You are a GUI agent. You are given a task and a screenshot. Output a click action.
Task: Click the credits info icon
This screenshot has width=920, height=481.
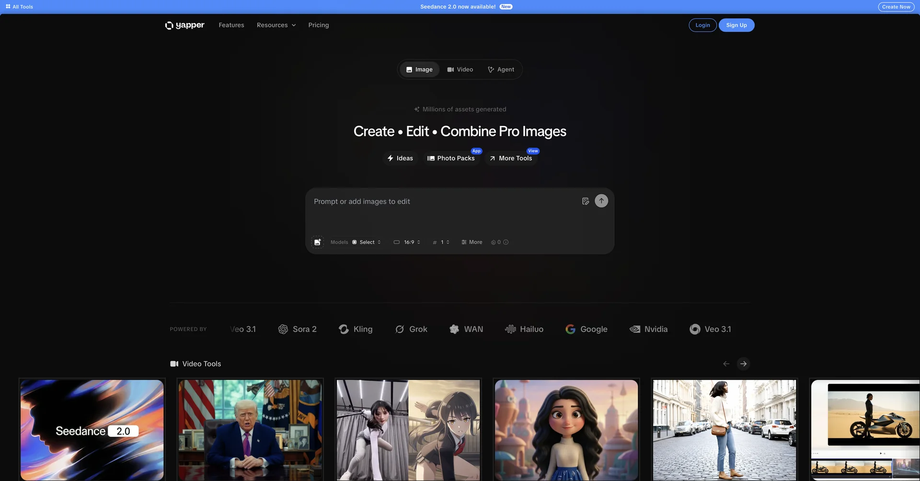tap(506, 242)
